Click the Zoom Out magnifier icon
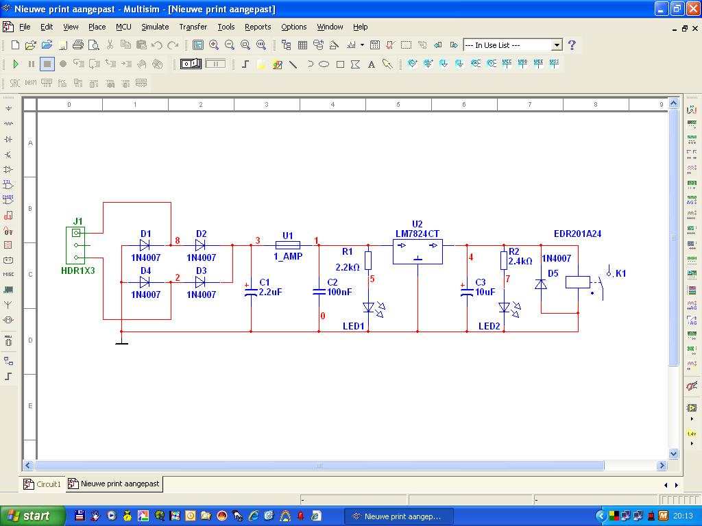 click(230, 45)
